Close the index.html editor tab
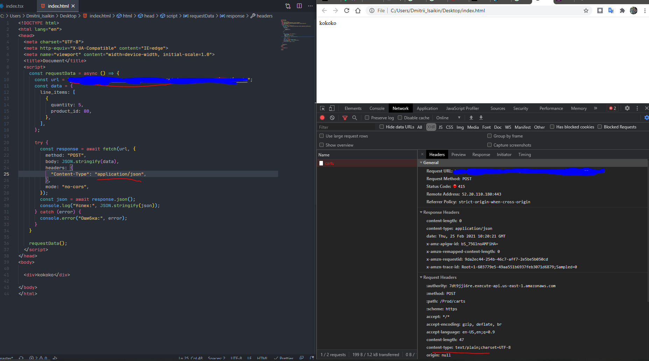The width and height of the screenshot is (649, 361). pyautogui.click(x=73, y=6)
